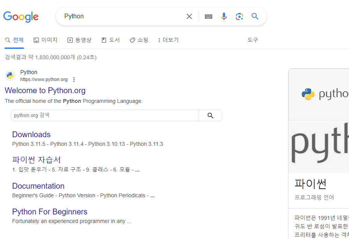Click the 파이썬 knowledge panel title
Image resolution: width=349 pixels, height=239 pixels.
pyautogui.click(x=310, y=184)
